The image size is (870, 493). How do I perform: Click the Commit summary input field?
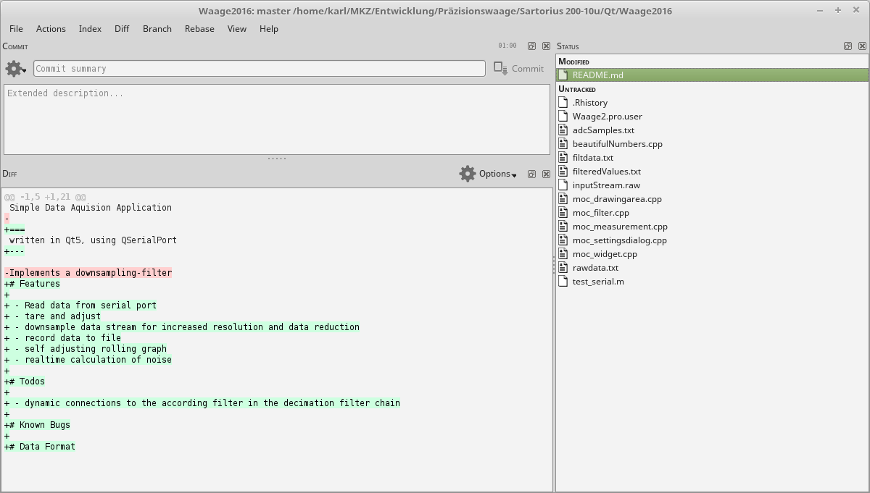(260, 68)
